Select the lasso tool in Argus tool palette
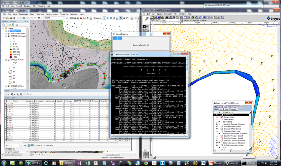281x166 pixels. point(147,27)
